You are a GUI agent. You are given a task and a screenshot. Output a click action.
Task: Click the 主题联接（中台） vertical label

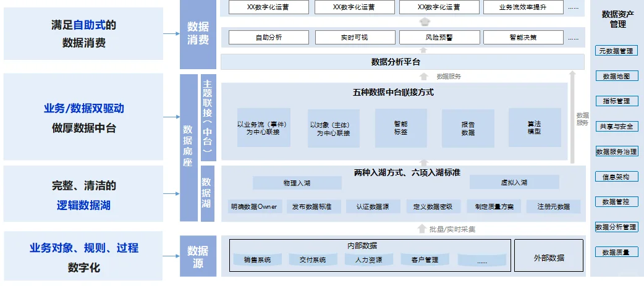point(208,117)
